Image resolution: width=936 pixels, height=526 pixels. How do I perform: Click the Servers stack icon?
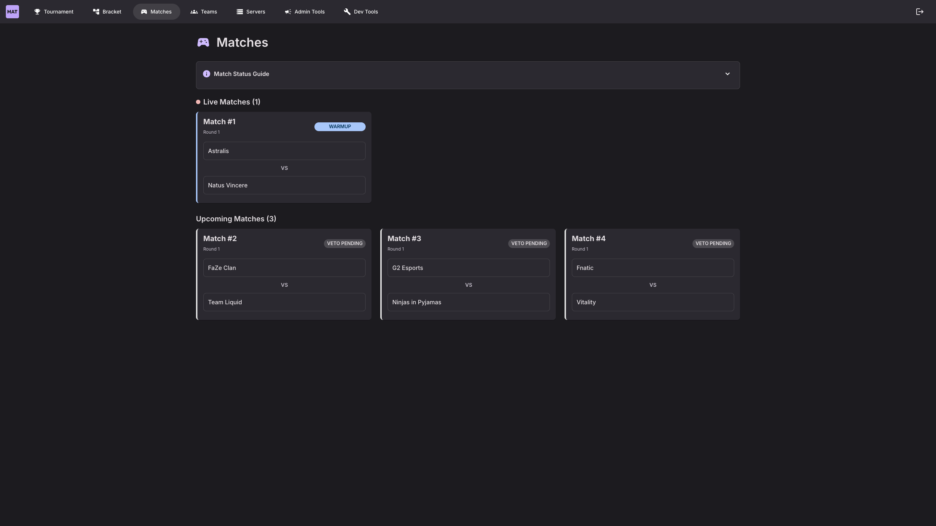coord(240,12)
